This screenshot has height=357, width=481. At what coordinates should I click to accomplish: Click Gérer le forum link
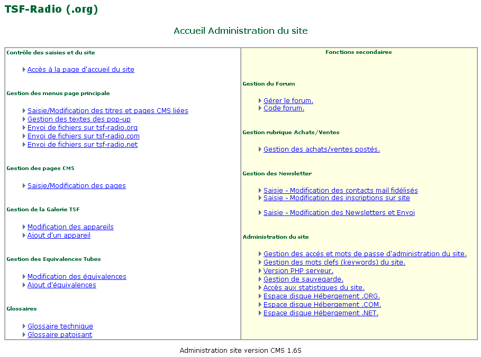(x=288, y=101)
